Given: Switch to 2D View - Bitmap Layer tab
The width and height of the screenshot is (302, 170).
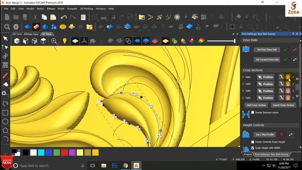Looking at the screenshot, I should (26, 34).
